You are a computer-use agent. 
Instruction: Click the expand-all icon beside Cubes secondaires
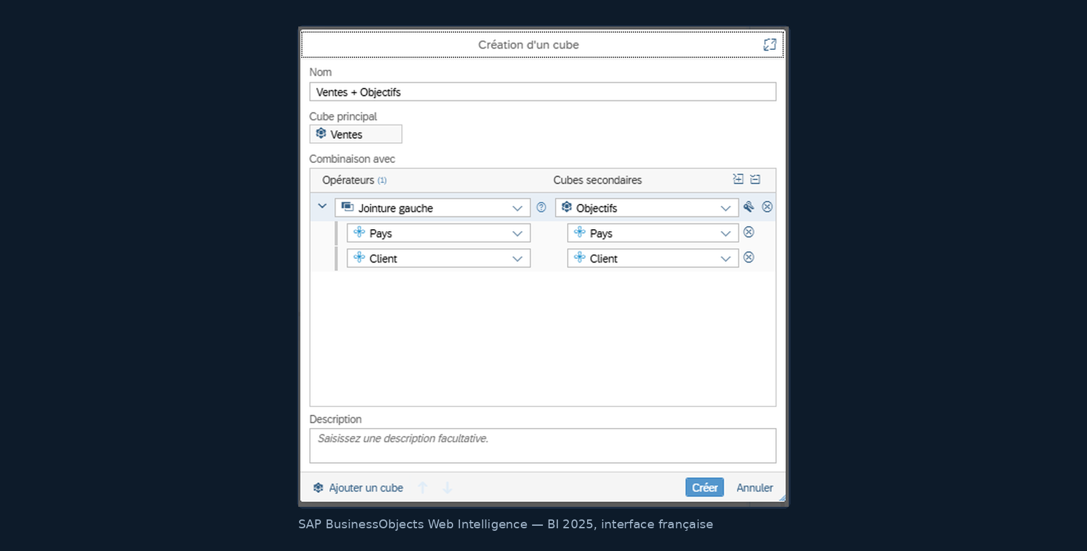[738, 179]
